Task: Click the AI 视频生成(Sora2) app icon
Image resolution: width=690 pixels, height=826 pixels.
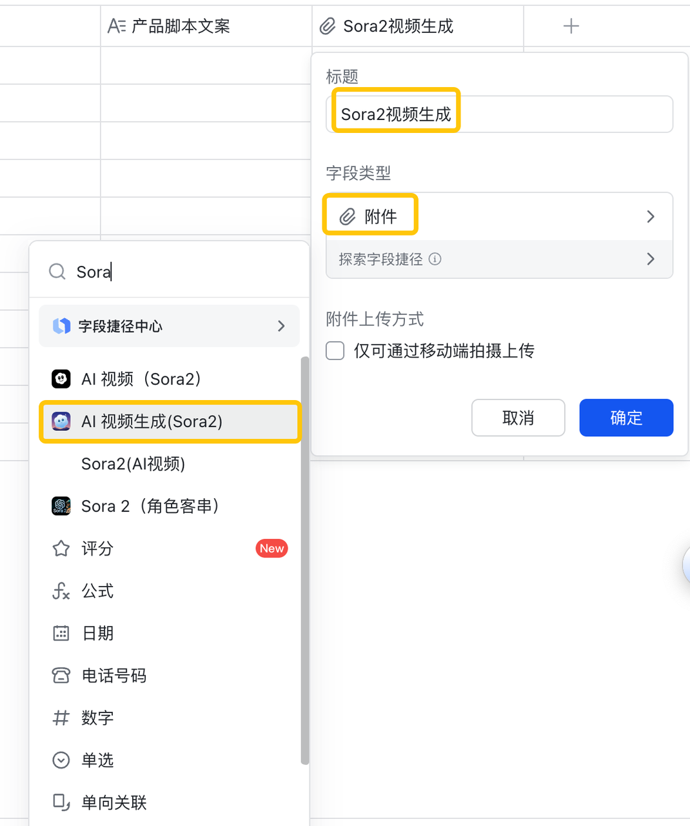Action: [x=61, y=421]
